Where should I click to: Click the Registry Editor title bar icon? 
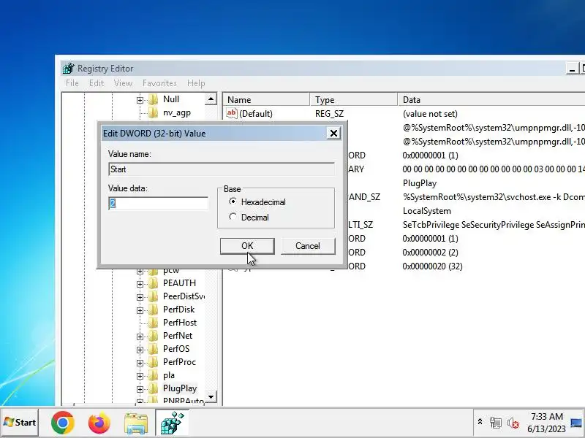click(x=68, y=69)
